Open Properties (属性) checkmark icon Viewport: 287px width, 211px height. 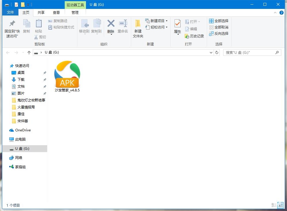click(177, 23)
